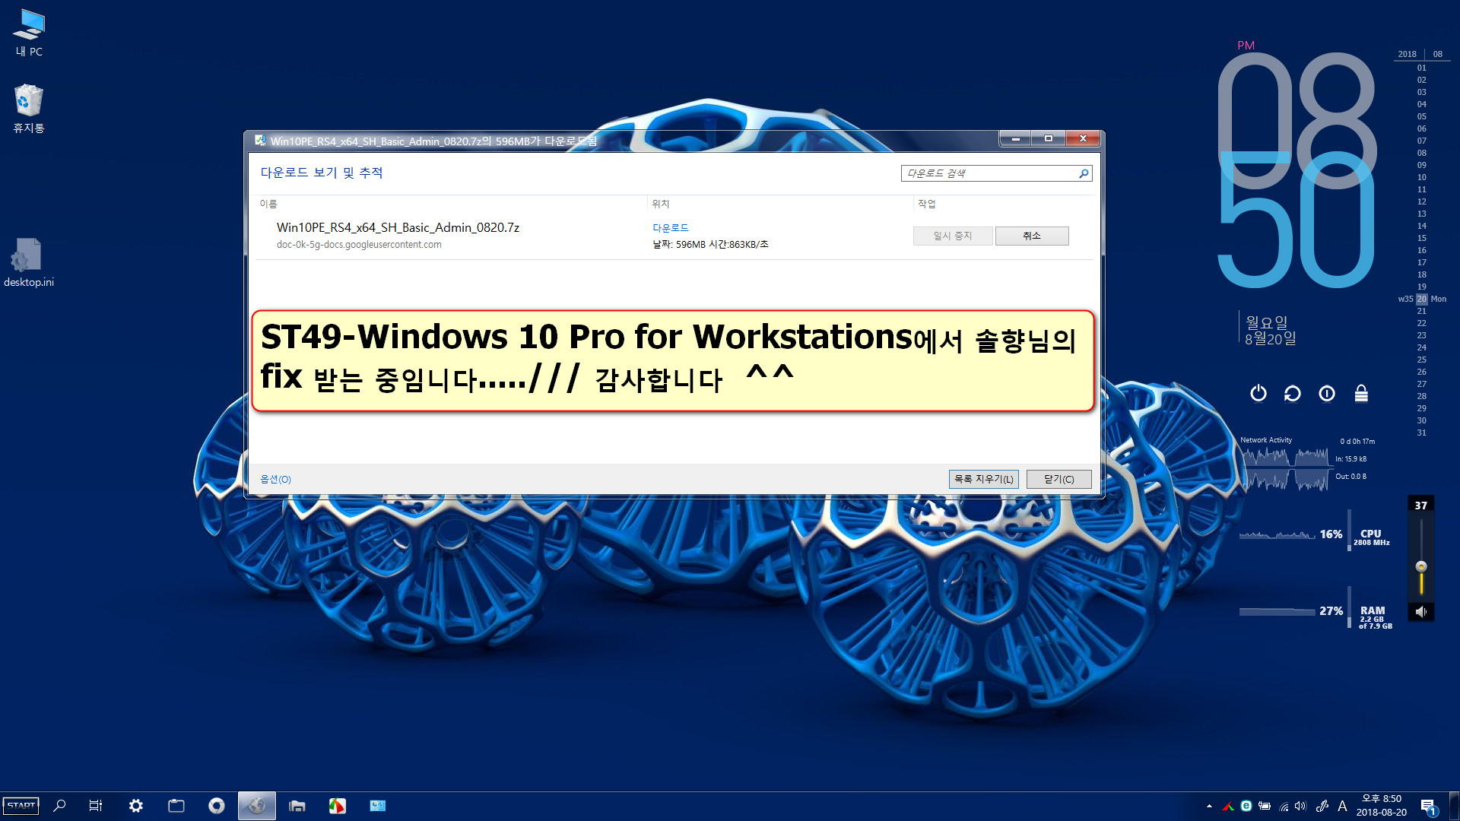Open the 내 PC desktop icon

coord(29,33)
